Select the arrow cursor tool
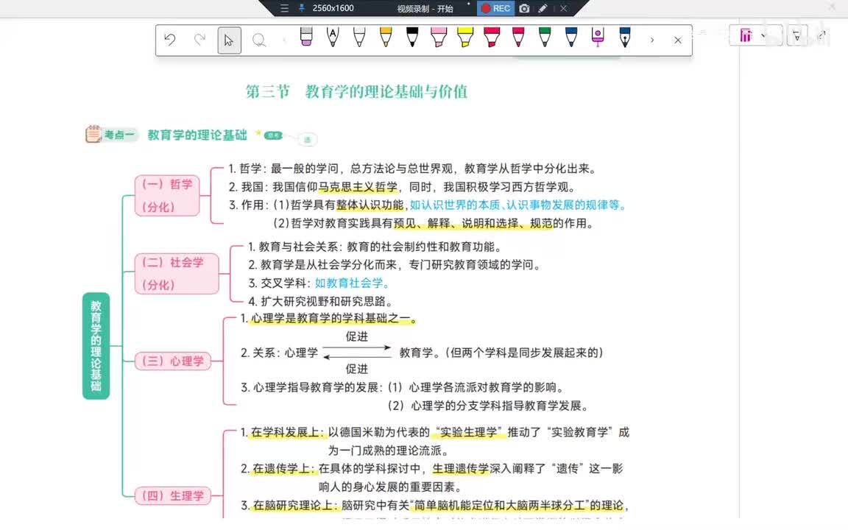This screenshot has width=848, height=530. [230, 40]
